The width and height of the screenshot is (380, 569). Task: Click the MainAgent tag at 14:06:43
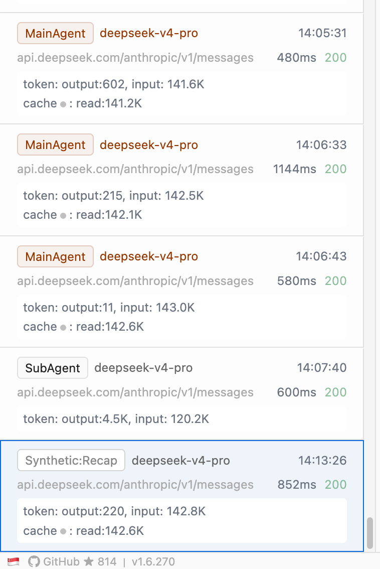click(x=56, y=256)
